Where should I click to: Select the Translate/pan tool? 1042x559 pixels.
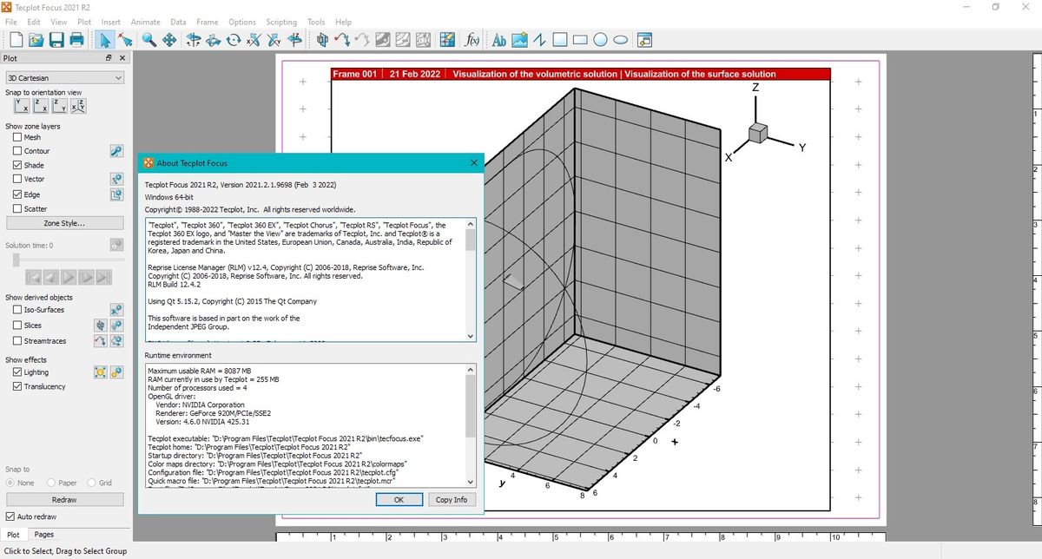point(170,39)
